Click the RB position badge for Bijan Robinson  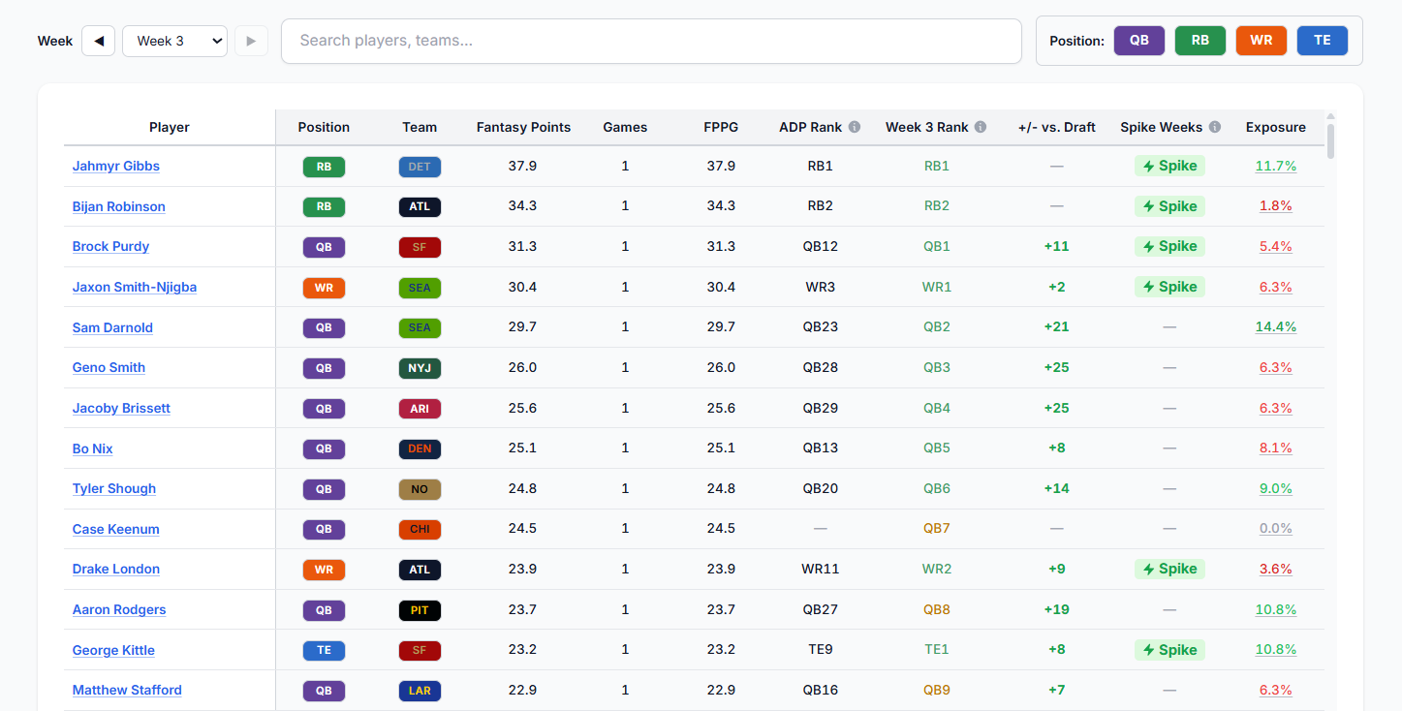(x=324, y=206)
